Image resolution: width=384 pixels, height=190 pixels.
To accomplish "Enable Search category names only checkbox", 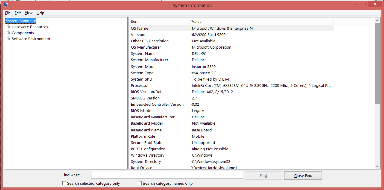I will point(140,183).
